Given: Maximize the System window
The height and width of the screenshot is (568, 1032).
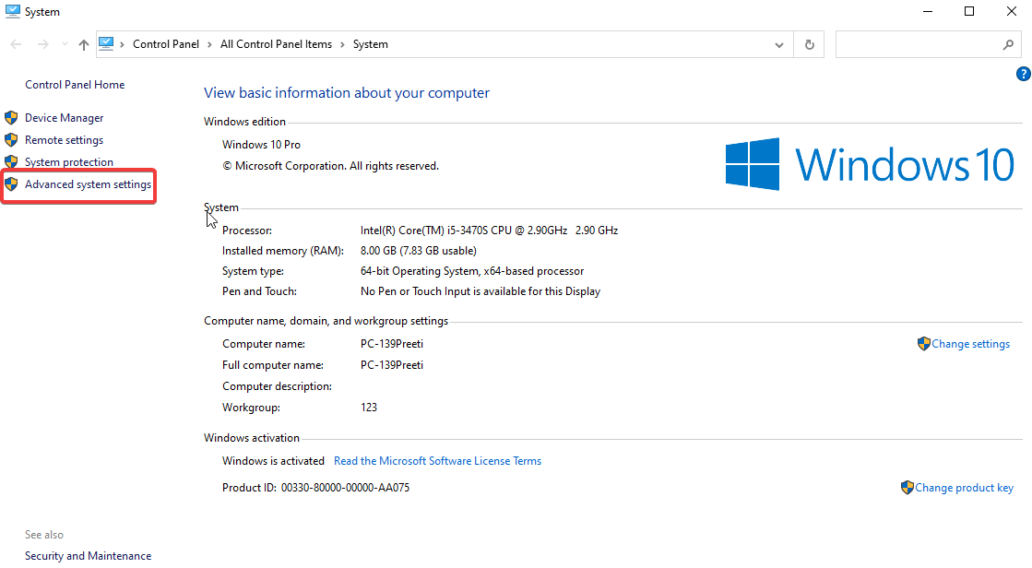Looking at the screenshot, I should coord(969,11).
